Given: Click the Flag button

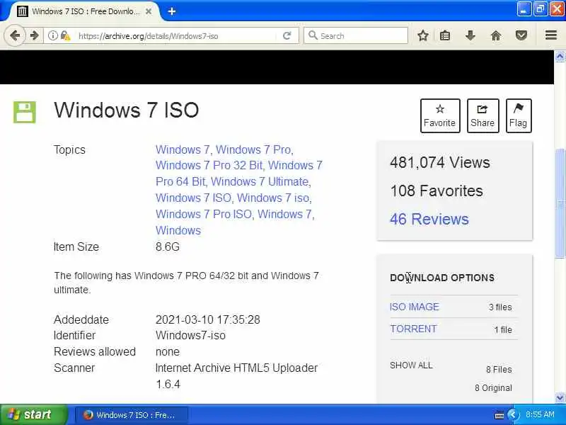Looking at the screenshot, I should (519, 115).
